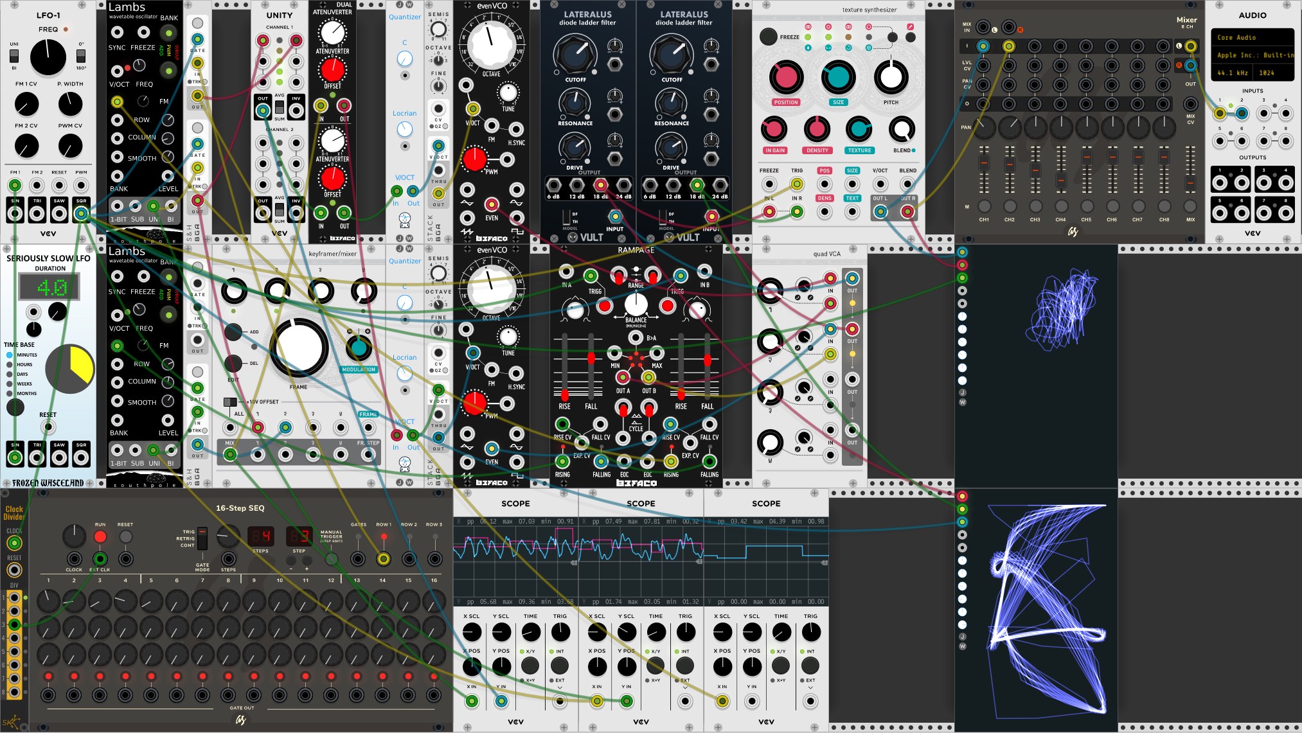Click the right Lateralus RESONANCE knob
Image resolution: width=1302 pixels, height=733 pixels.
[x=671, y=103]
